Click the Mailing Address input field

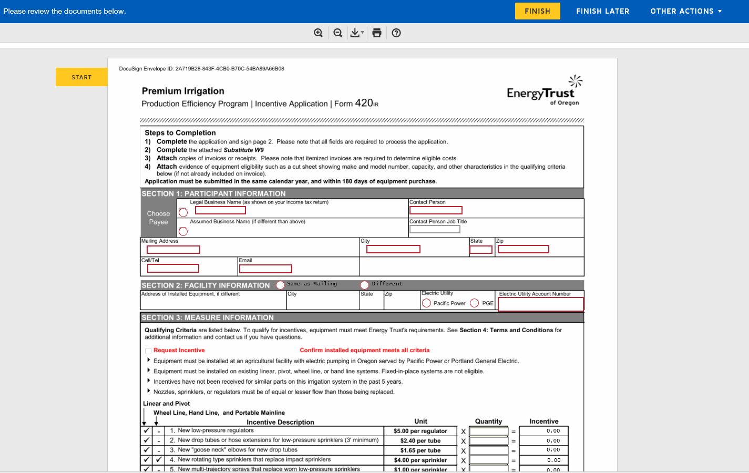coord(173,250)
